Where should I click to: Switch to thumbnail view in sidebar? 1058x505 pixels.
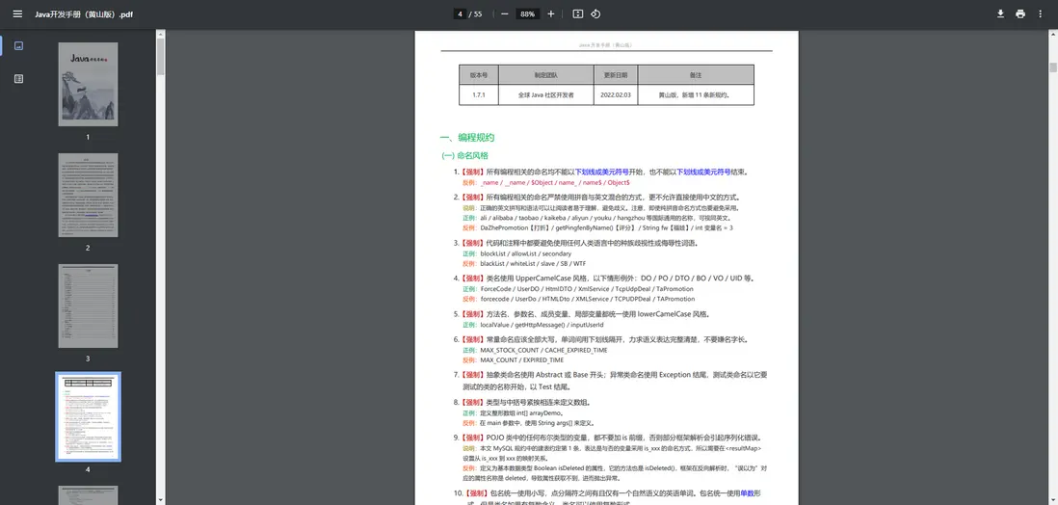pyautogui.click(x=18, y=45)
